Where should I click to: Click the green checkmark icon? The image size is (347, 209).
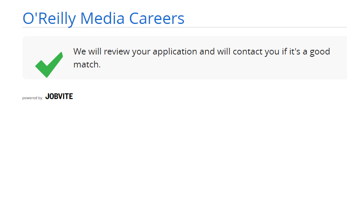(49, 65)
